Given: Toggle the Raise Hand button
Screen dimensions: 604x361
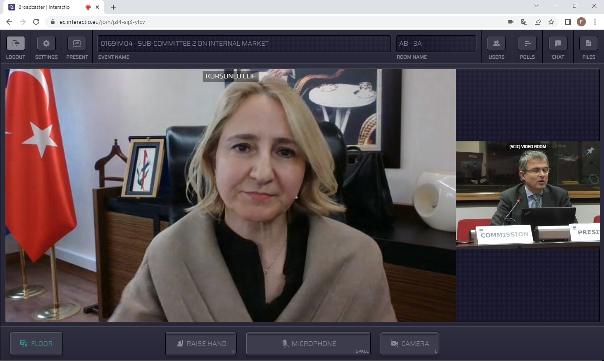Looking at the screenshot, I should click(x=201, y=343).
